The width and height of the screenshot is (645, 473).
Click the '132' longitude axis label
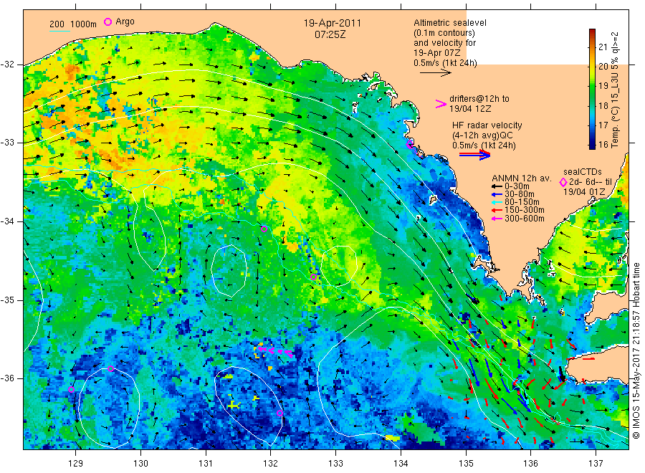pos(271,464)
